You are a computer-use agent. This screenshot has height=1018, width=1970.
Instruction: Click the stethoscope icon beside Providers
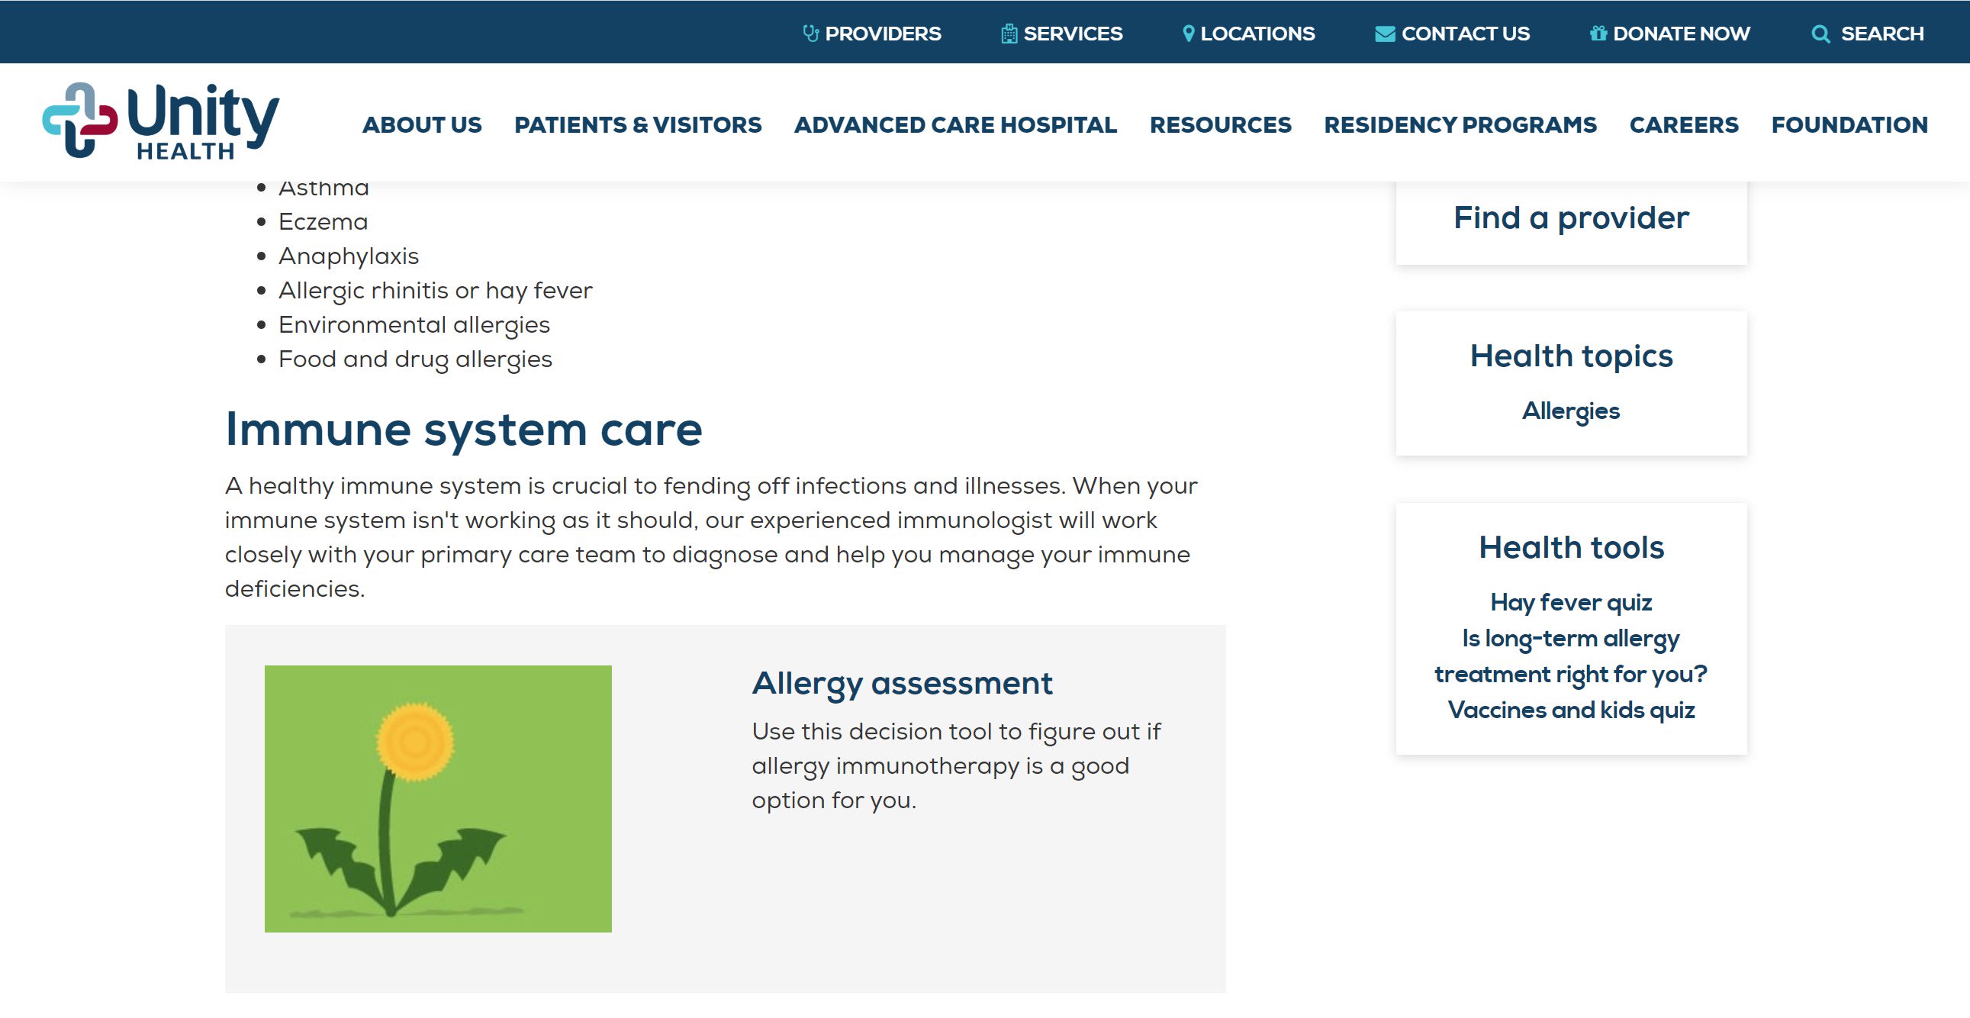tap(810, 34)
